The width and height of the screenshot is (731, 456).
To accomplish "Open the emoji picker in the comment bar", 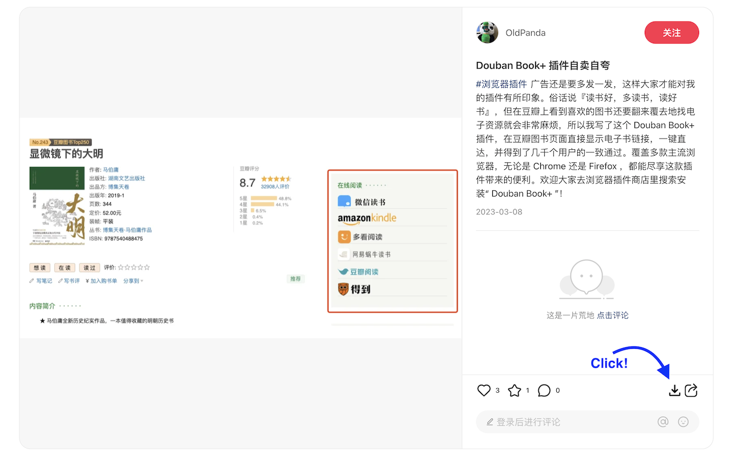I will pos(683,422).
